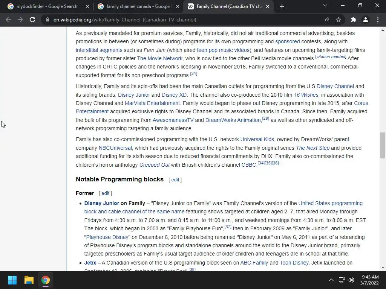The height and width of the screenshot is (289, 386).
Task: Jump to reference 37
Action: click(228, 227)
